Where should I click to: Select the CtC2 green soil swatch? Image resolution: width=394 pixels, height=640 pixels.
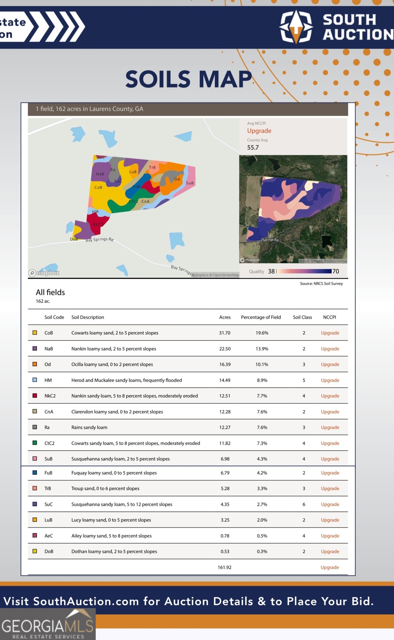(x=35, y=443)
